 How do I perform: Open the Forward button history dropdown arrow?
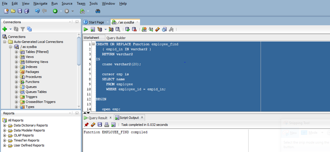point(73,11)
